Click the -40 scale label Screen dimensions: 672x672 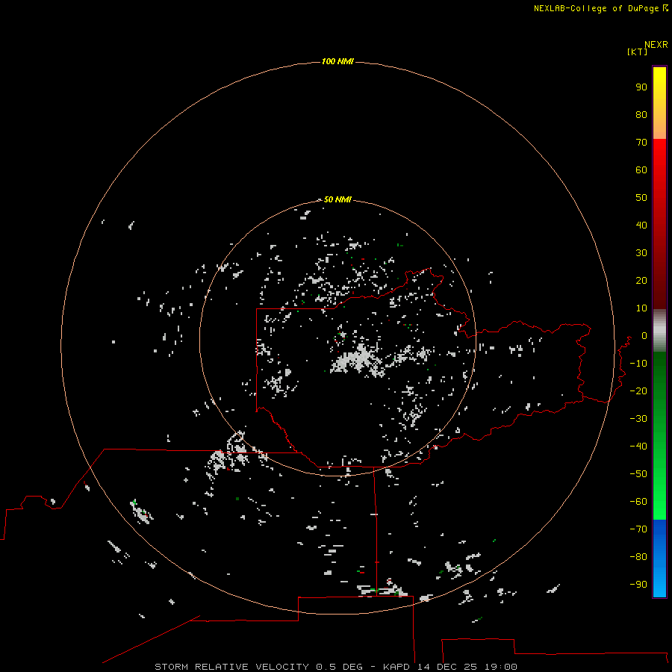pos(638,447)
